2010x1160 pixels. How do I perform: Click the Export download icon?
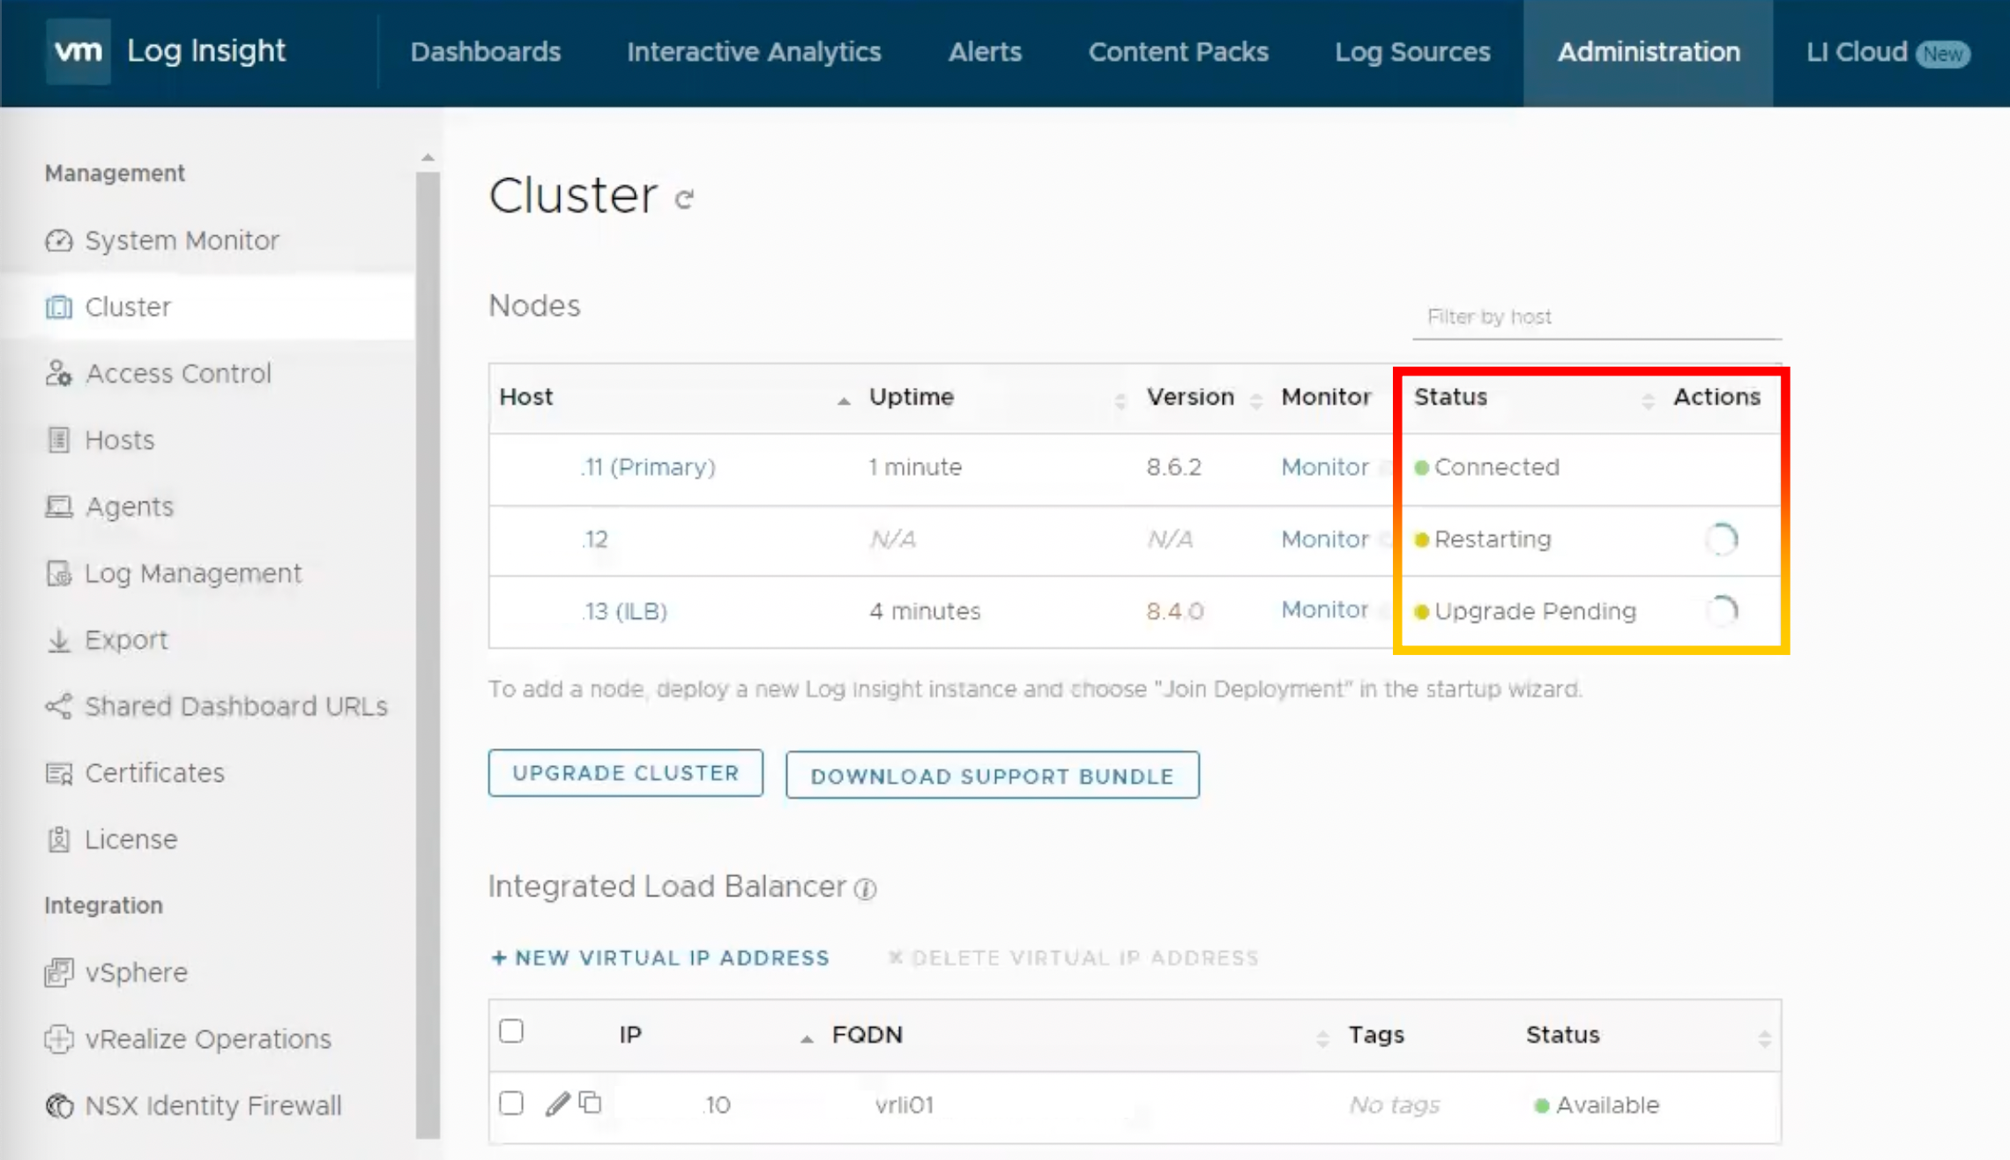point(59,640)
